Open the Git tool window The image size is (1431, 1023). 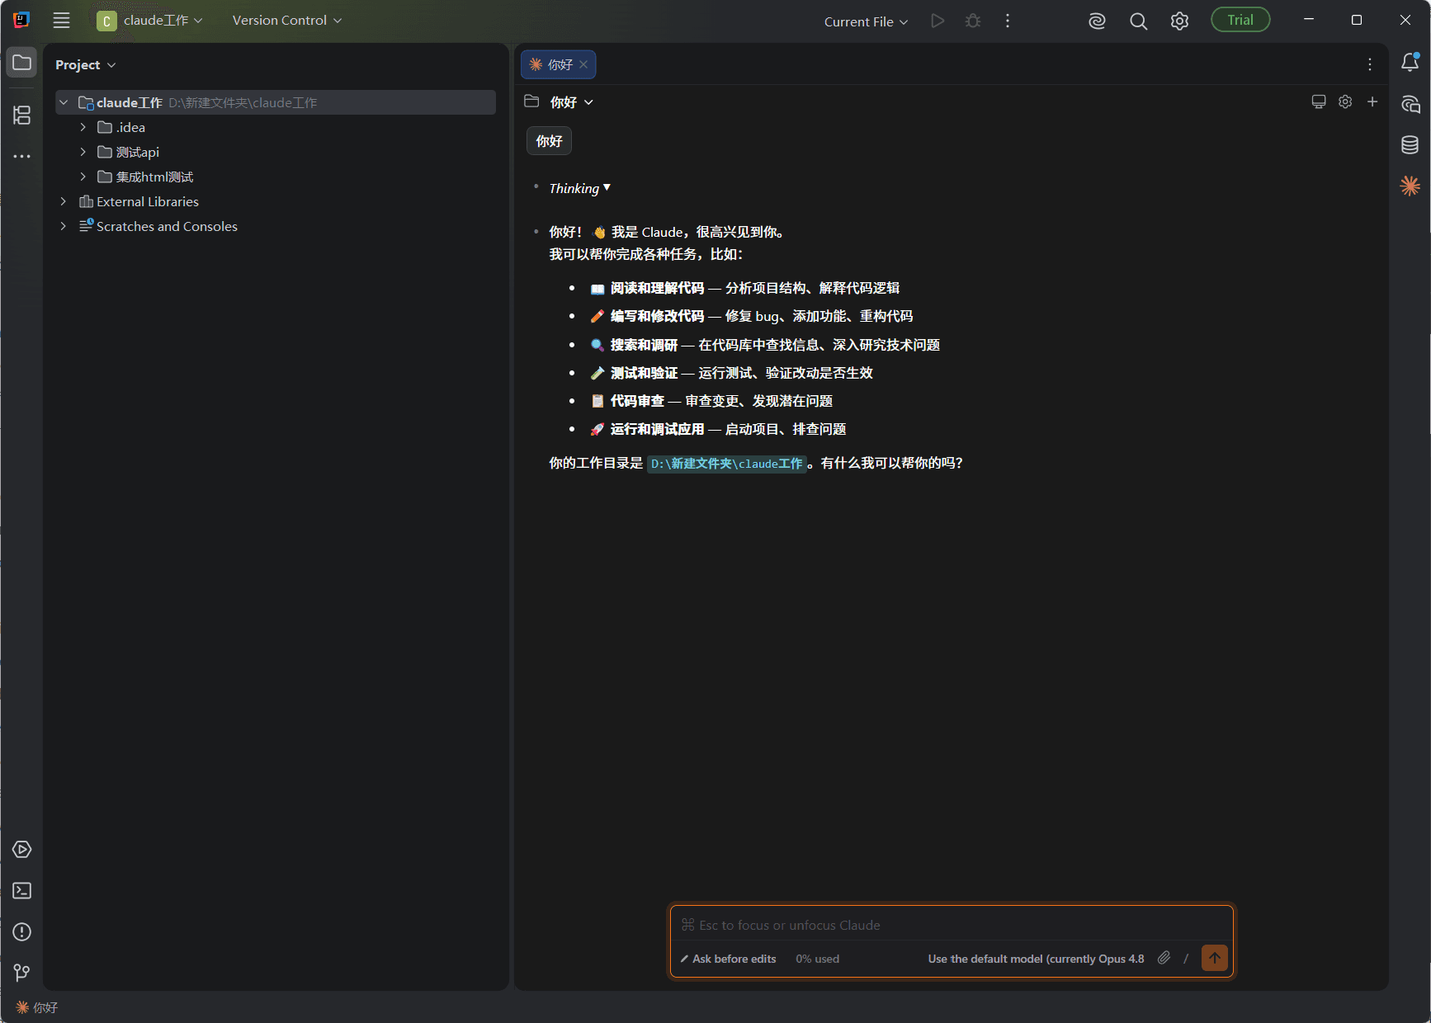(x=21, y=973)
